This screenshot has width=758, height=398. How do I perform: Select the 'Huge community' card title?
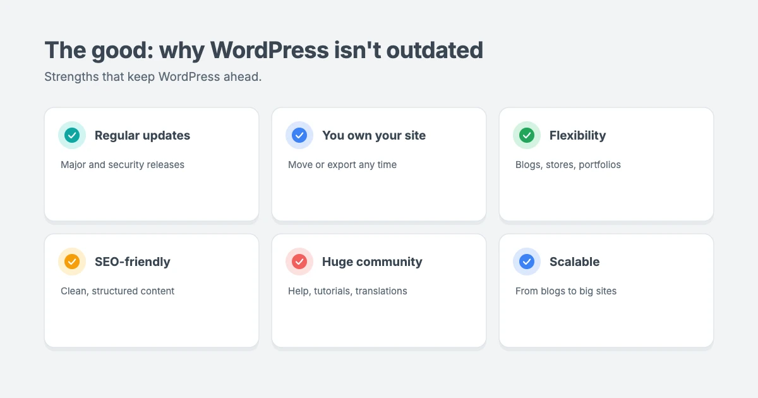pos(372,262)
